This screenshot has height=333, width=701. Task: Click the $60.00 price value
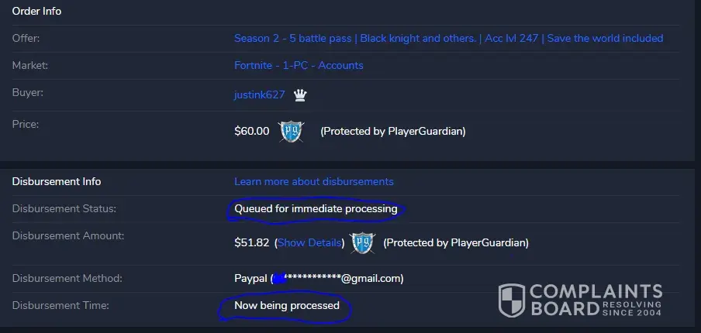click(252, 131)
